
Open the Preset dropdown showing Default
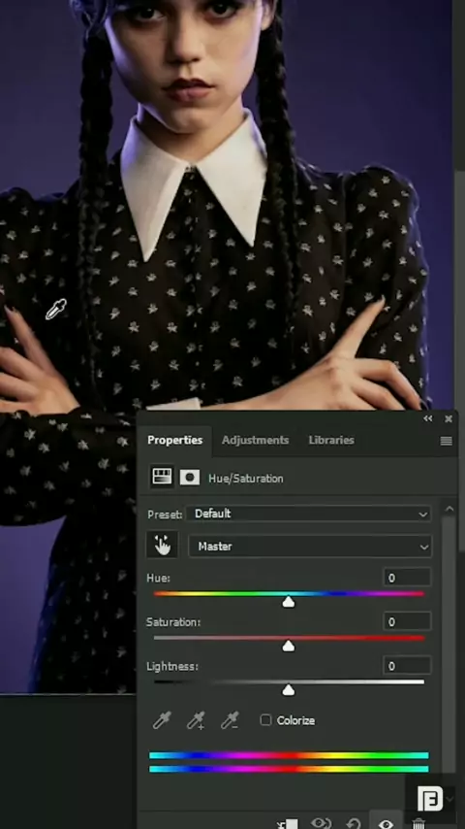pos(309,514)
